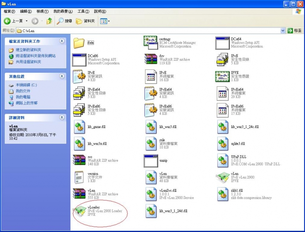Go to 網路上的芳鄰

click(x=27, y=103)
